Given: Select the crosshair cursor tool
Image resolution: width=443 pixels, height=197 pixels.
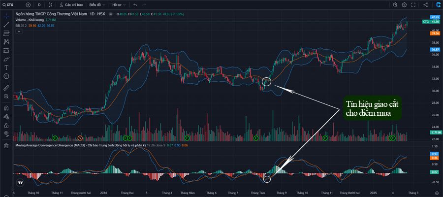Looking at the screenshot, I should click(6, 16).
